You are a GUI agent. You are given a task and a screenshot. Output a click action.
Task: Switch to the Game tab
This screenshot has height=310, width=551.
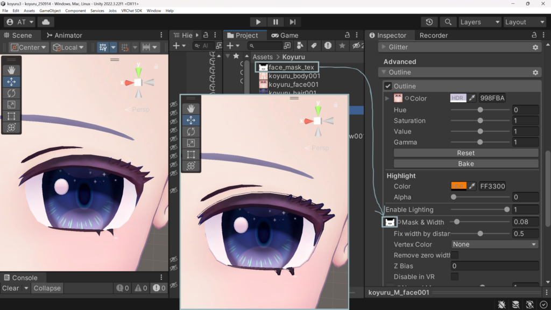[x=285, y=35]
